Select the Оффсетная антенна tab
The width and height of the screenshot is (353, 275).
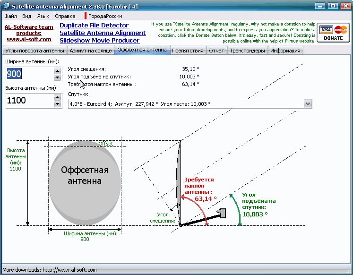click(x=142, y=50)
